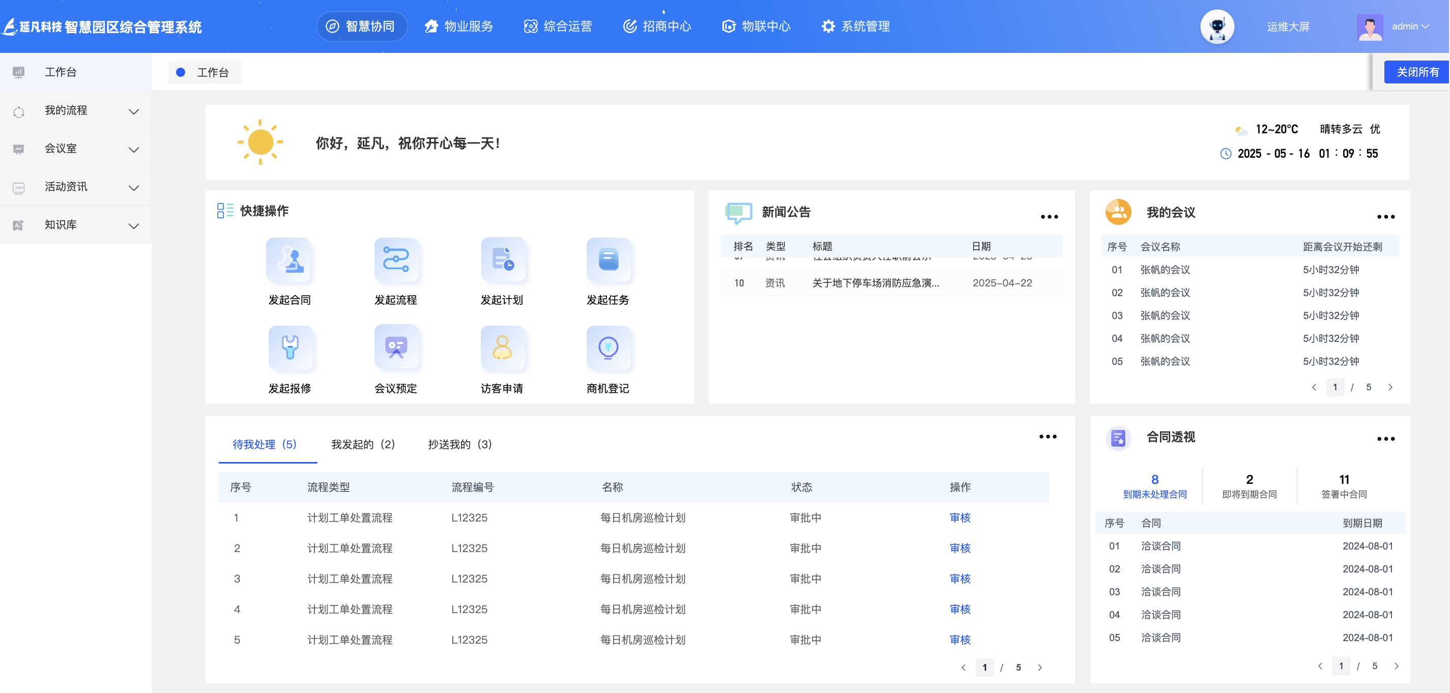Click the 发起任务 icon
1450x693 pixels.
pyautogui.click(x=608, y=261)
